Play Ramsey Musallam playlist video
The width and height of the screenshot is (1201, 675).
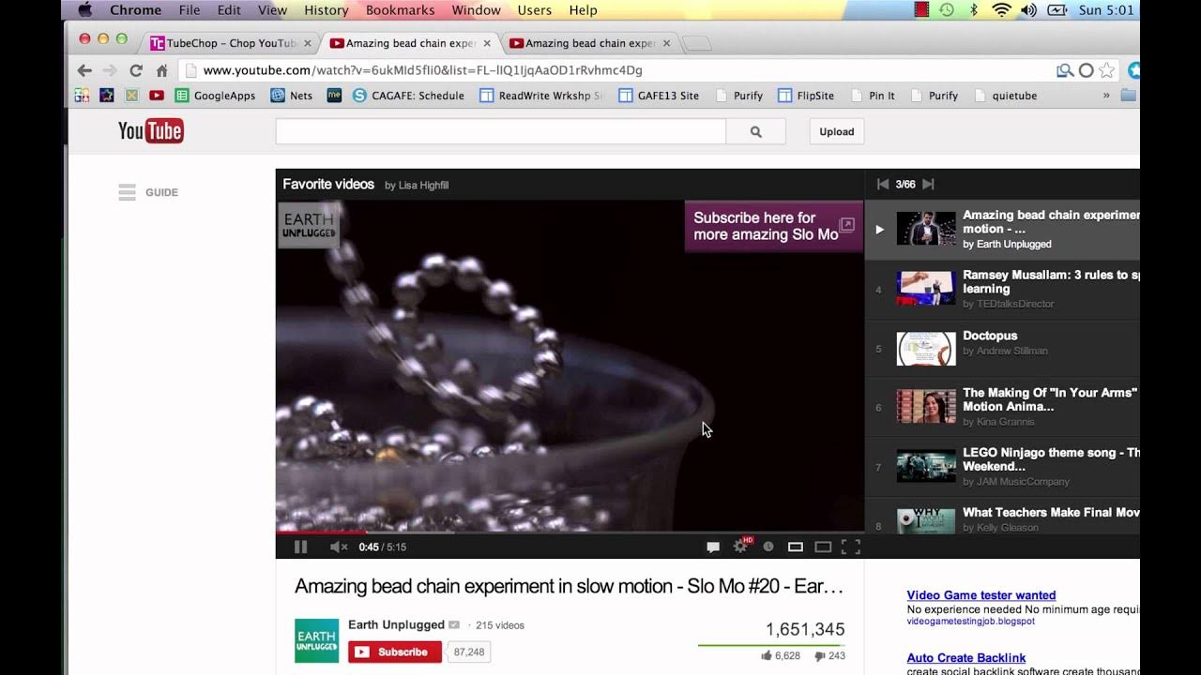pyautogui.click(x=1002, y=289)
